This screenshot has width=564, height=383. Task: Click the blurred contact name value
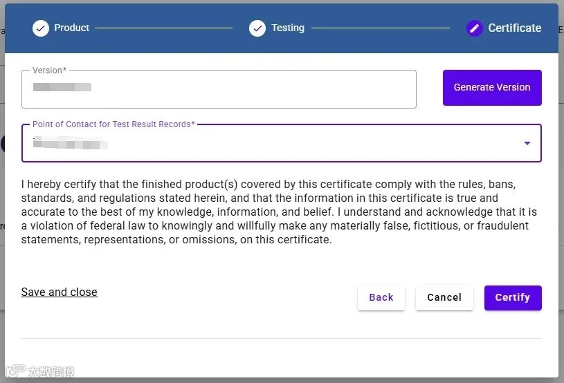click(x=70, y=142)
